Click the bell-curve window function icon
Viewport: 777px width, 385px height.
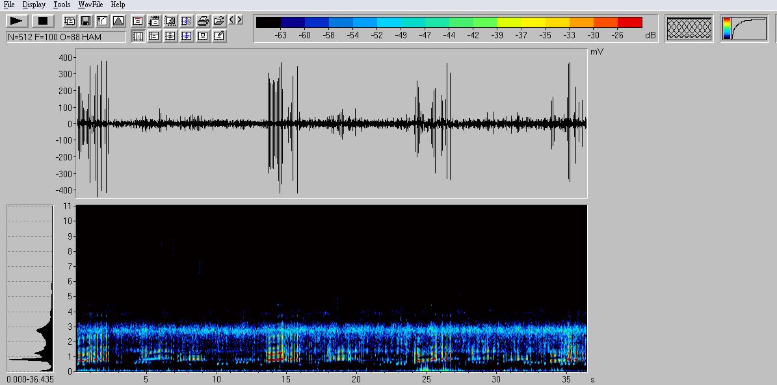pyautogui.click(x=118, y=21)
